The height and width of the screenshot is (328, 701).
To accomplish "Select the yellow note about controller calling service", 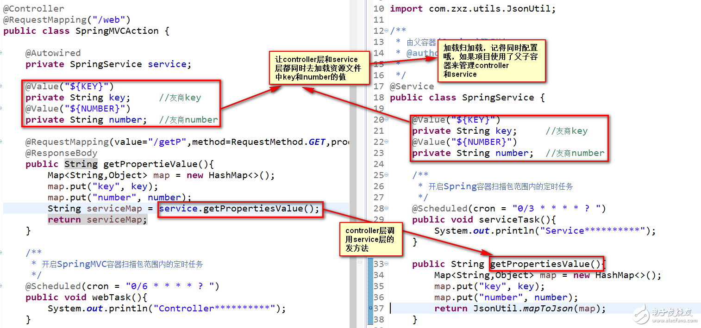I will tap(370, 239).
